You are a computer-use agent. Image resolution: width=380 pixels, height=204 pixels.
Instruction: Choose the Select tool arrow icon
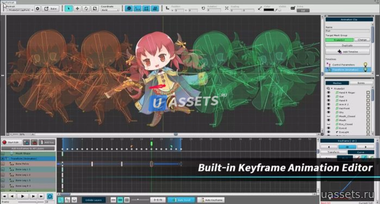[x=69, y=9]
